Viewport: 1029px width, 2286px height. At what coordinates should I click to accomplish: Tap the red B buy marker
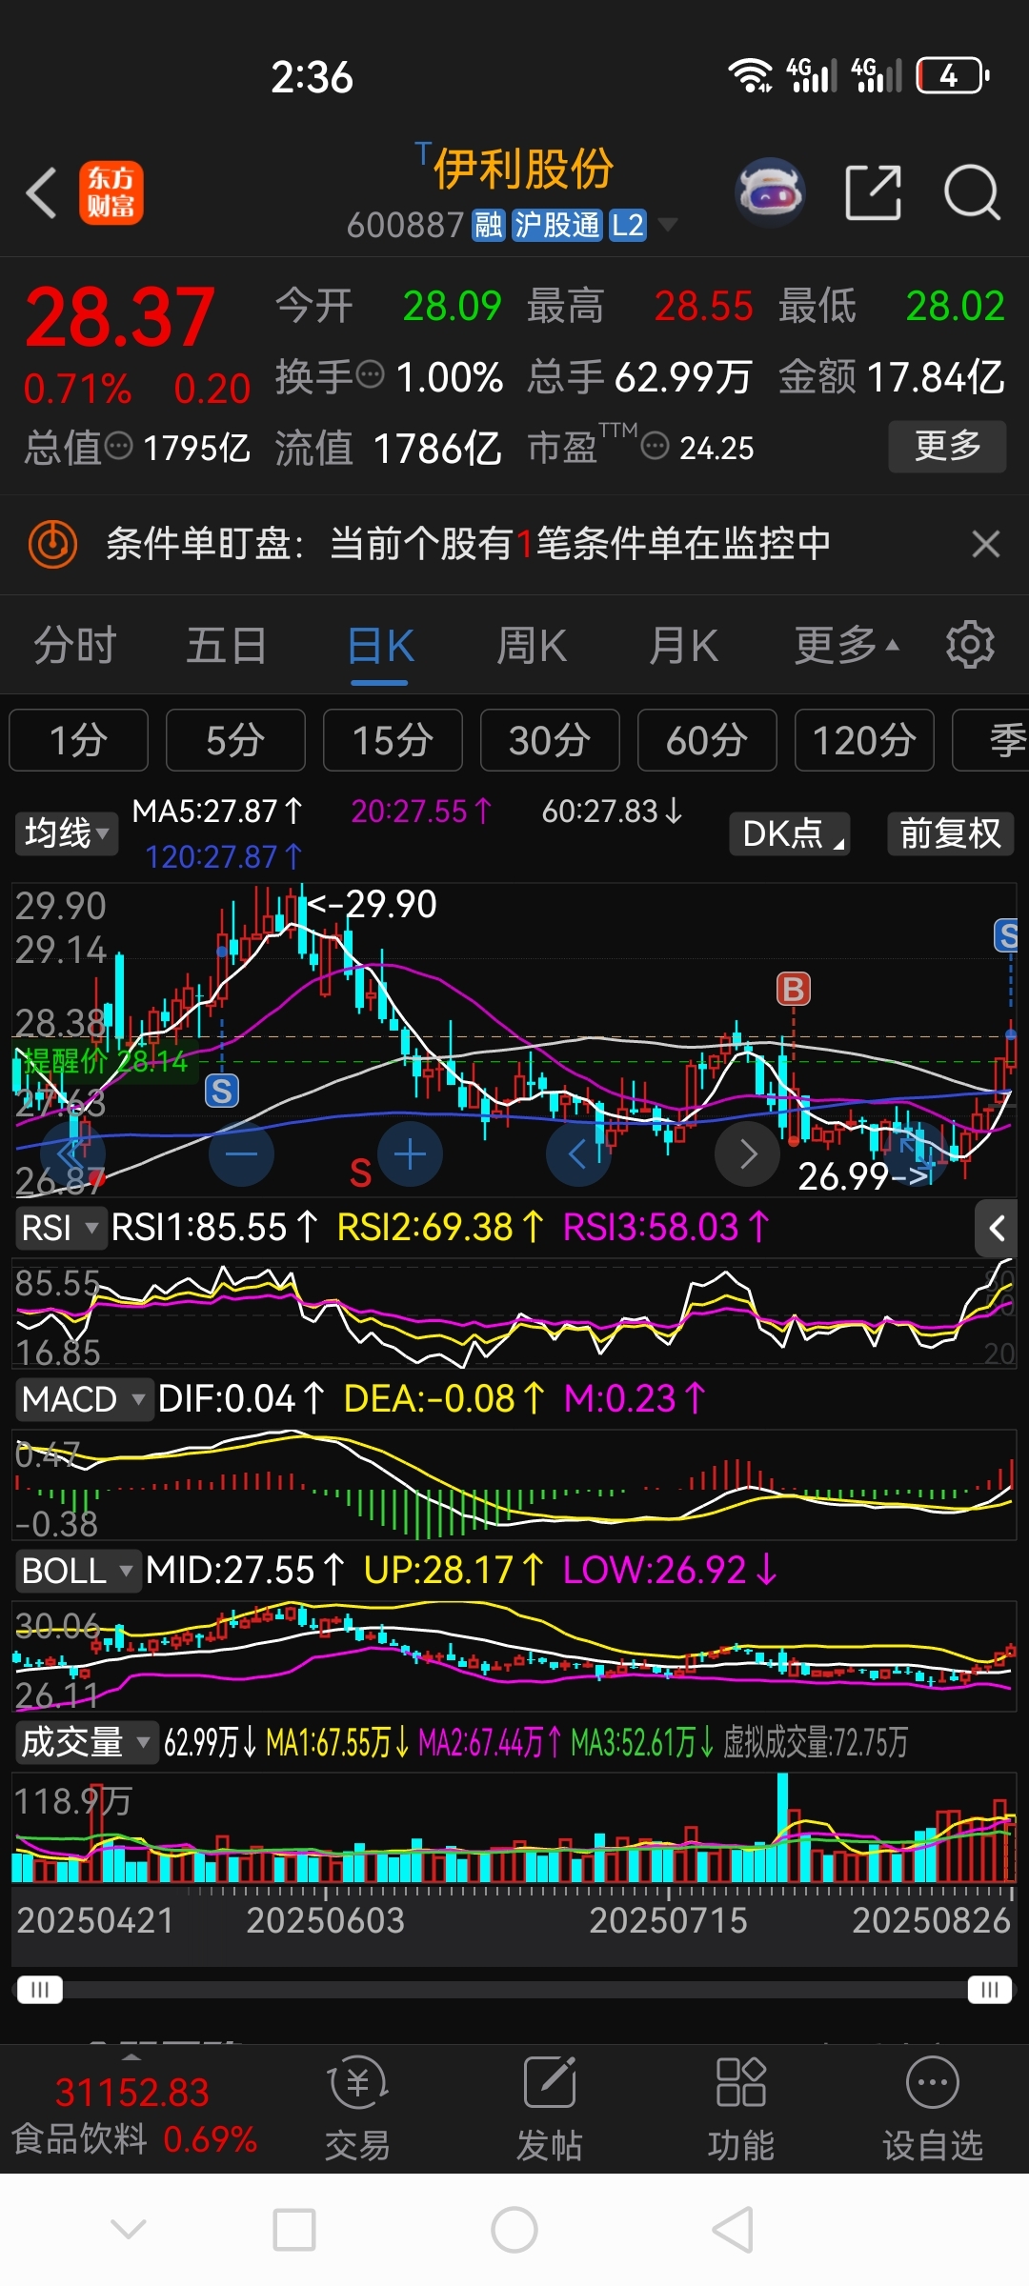tap(794, 989)
